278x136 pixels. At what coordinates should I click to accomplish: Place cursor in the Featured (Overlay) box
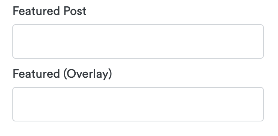click(138, 104)
